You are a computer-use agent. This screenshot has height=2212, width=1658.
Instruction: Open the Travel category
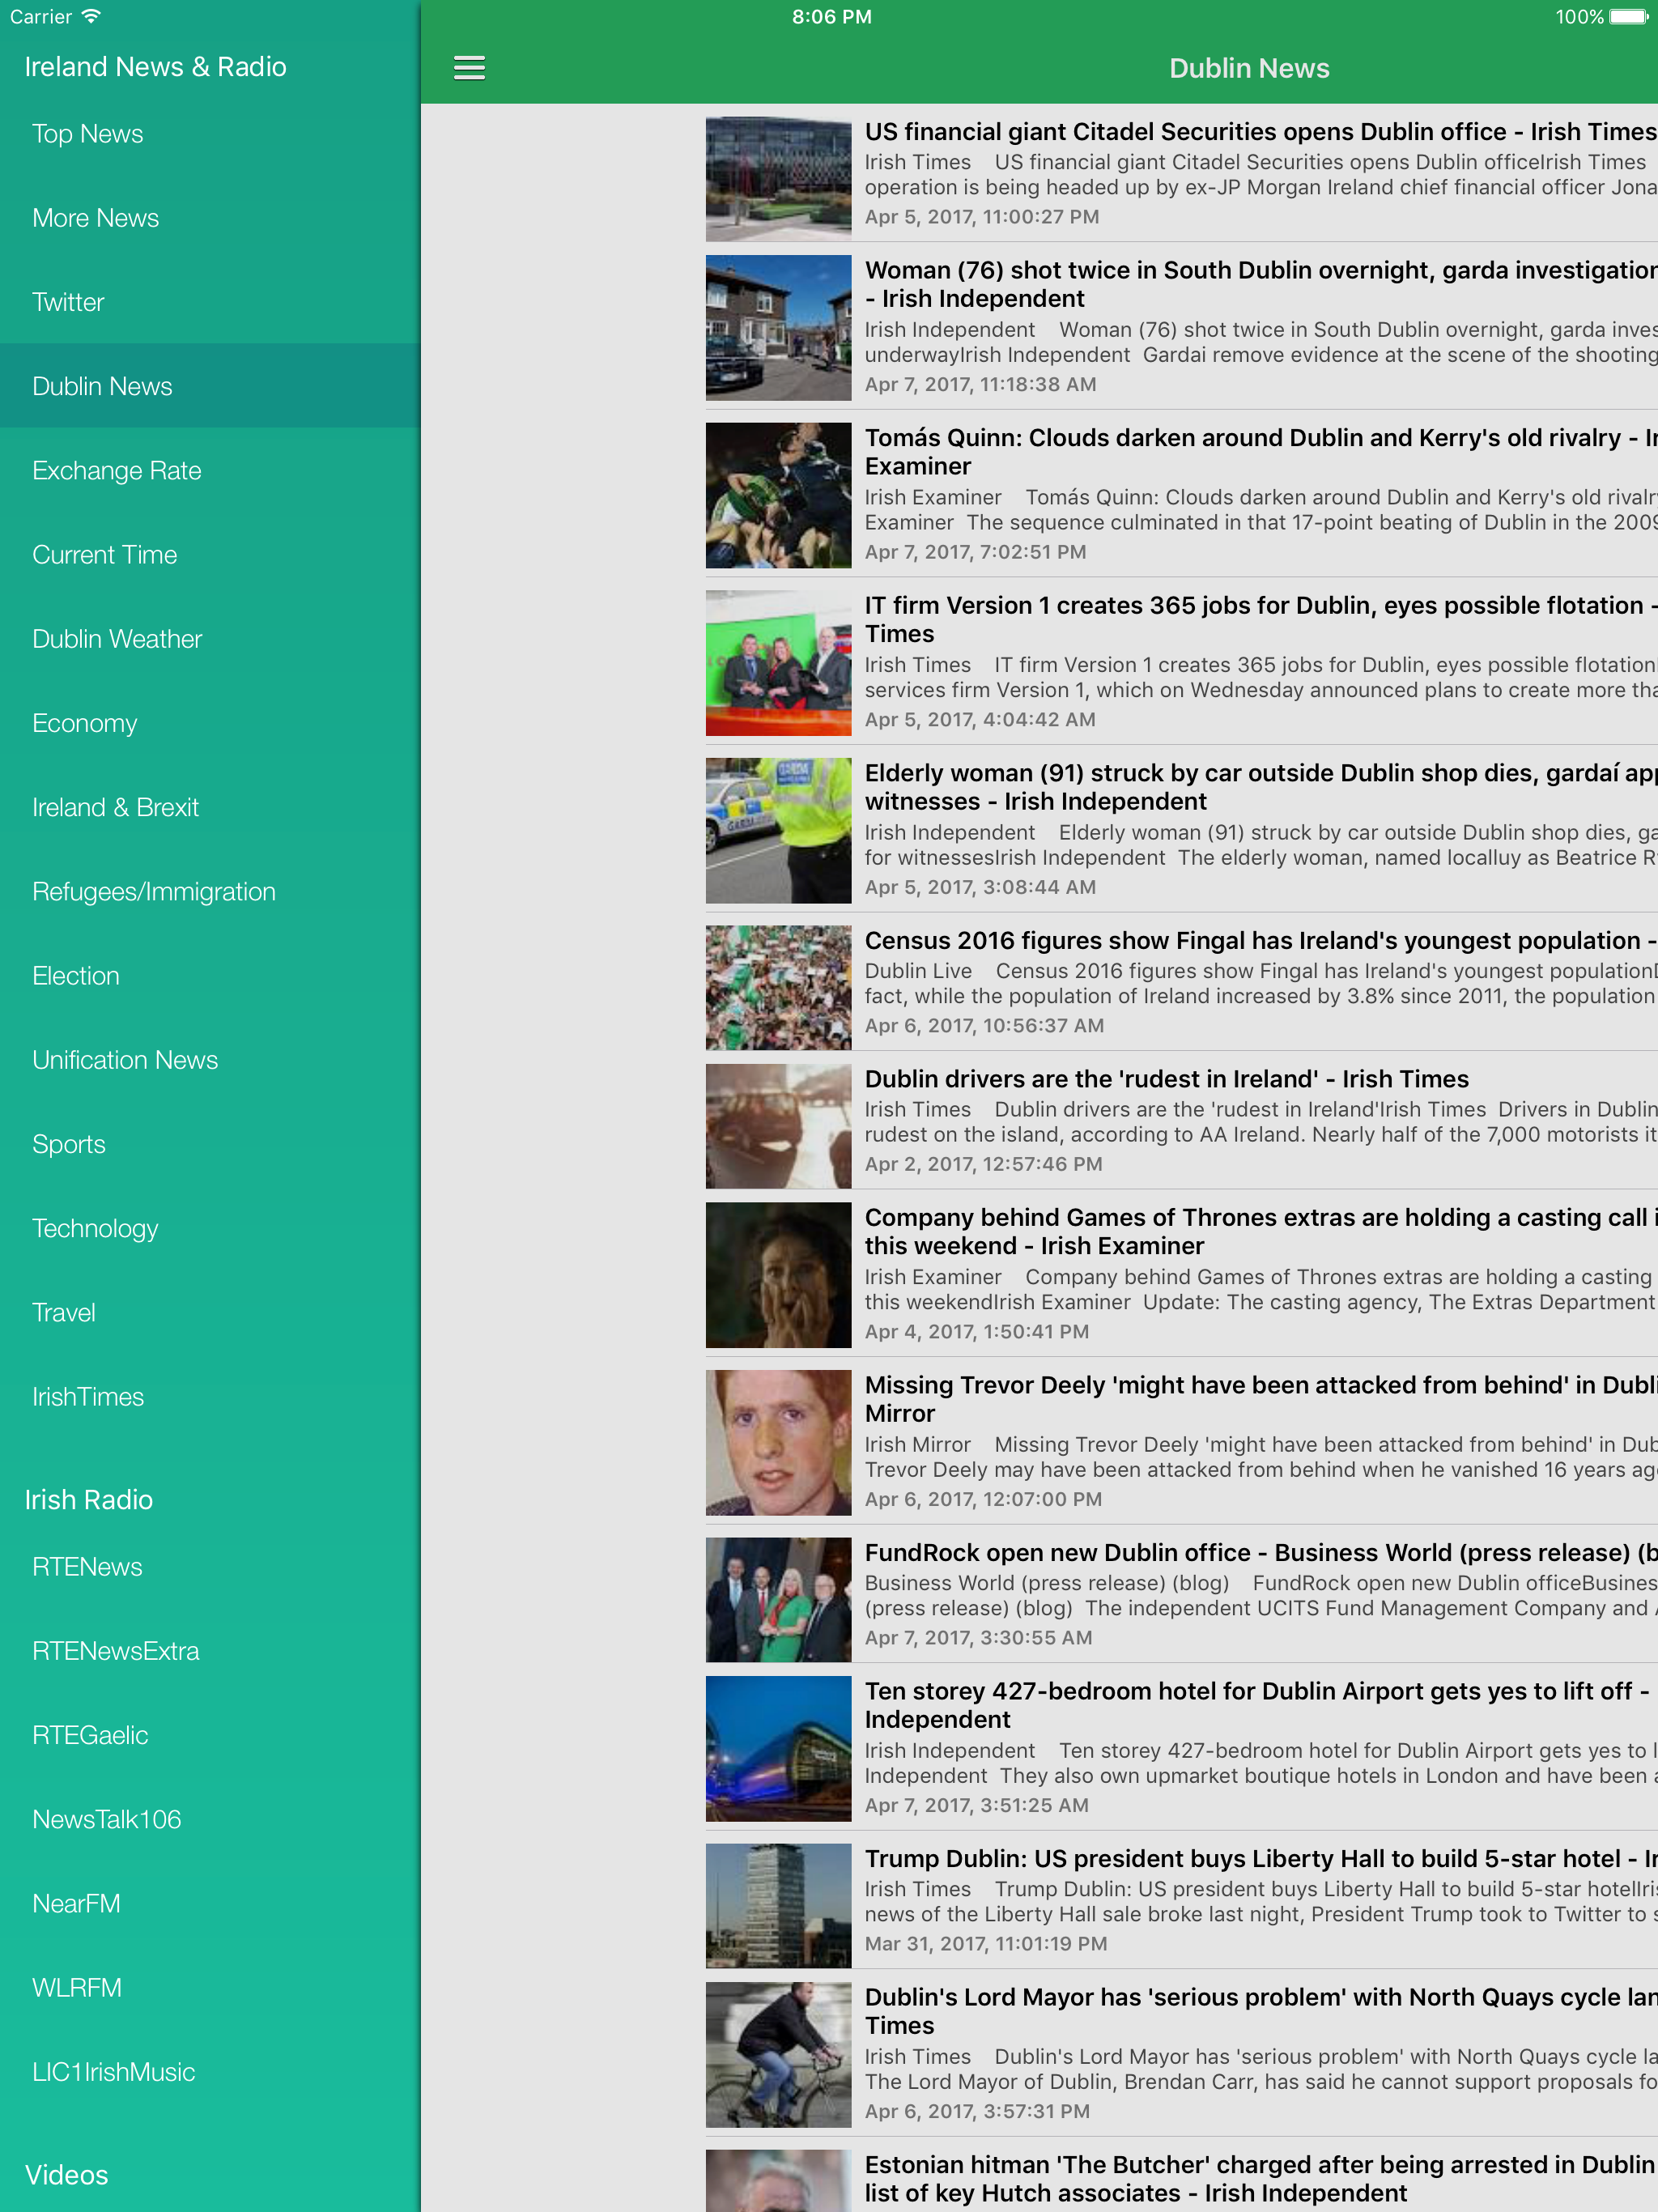tap(210, 1312)
